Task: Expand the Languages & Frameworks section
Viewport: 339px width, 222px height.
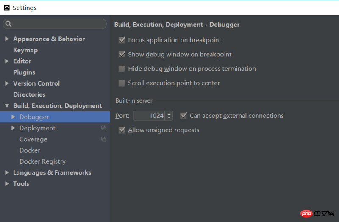Action: [x=7, y=172]
